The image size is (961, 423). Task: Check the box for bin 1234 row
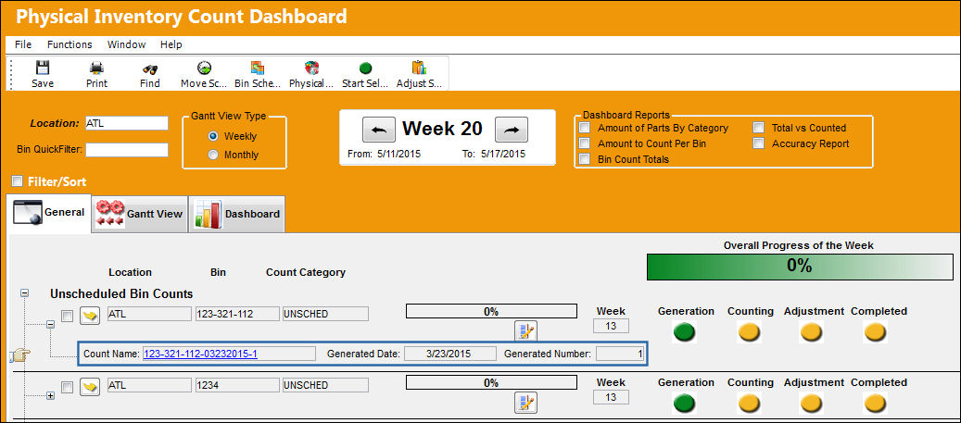point(68,387)
